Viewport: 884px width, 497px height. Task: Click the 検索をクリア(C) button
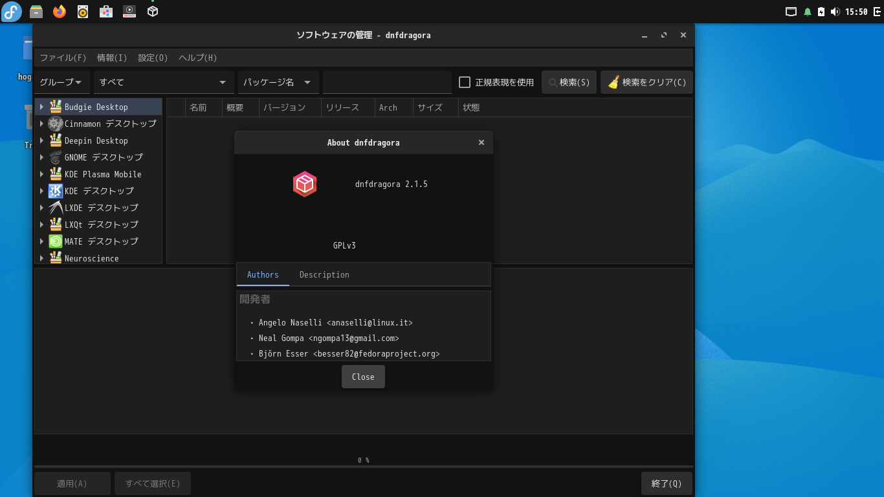click(647, 82)
